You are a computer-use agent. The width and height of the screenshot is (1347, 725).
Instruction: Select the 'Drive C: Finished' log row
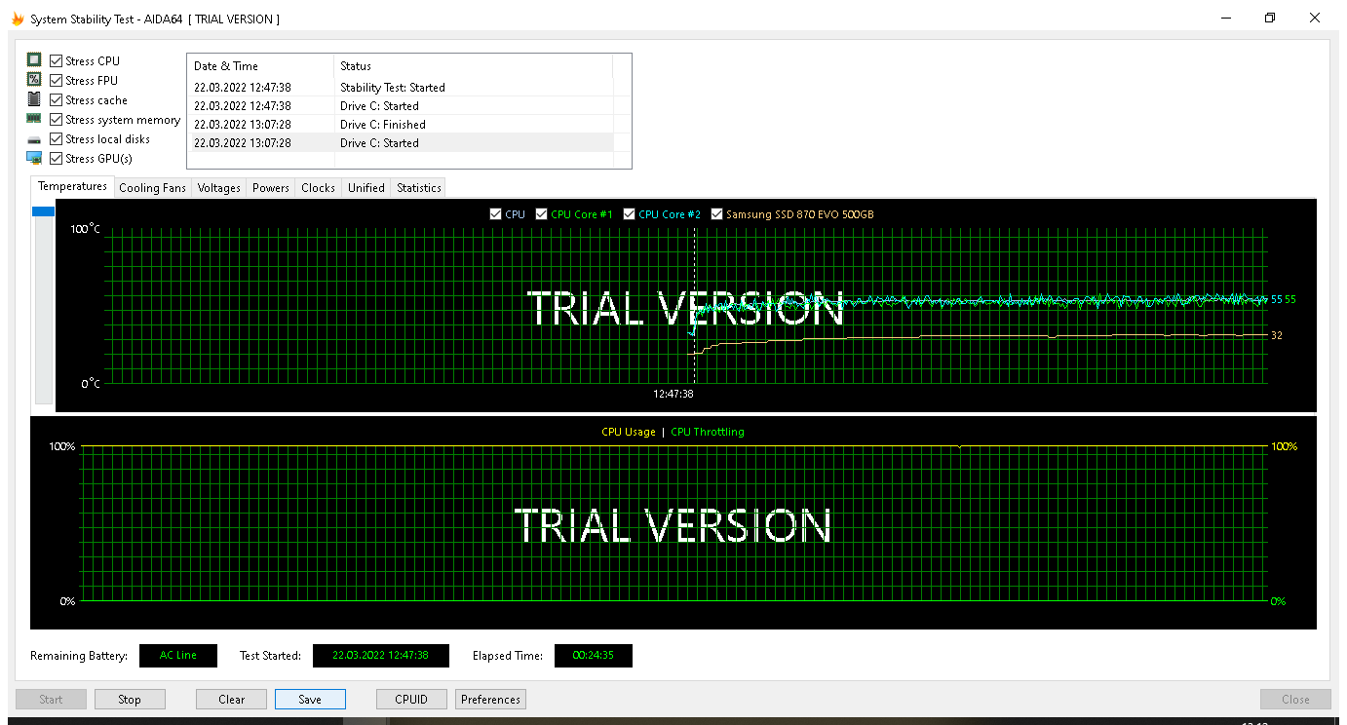pos(401,125)
